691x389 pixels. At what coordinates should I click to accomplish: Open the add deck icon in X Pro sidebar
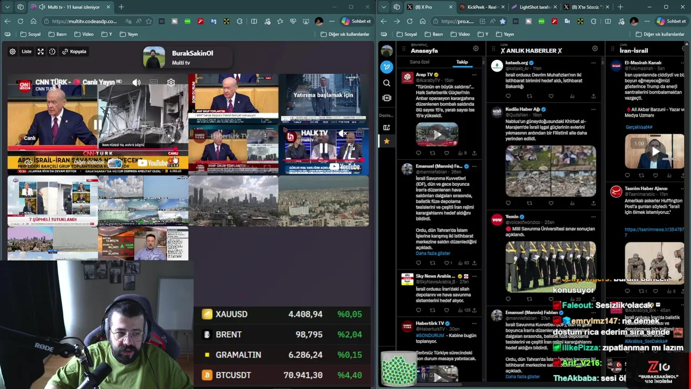[x=387, y=128]
